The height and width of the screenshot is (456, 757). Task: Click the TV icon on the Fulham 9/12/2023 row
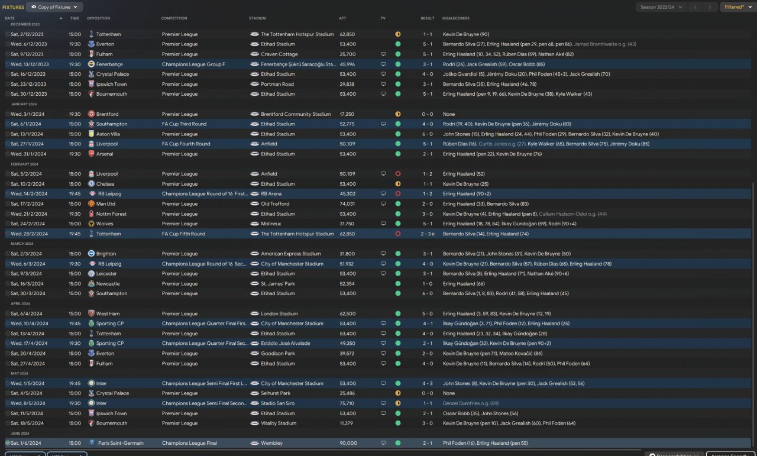point(383,54)
